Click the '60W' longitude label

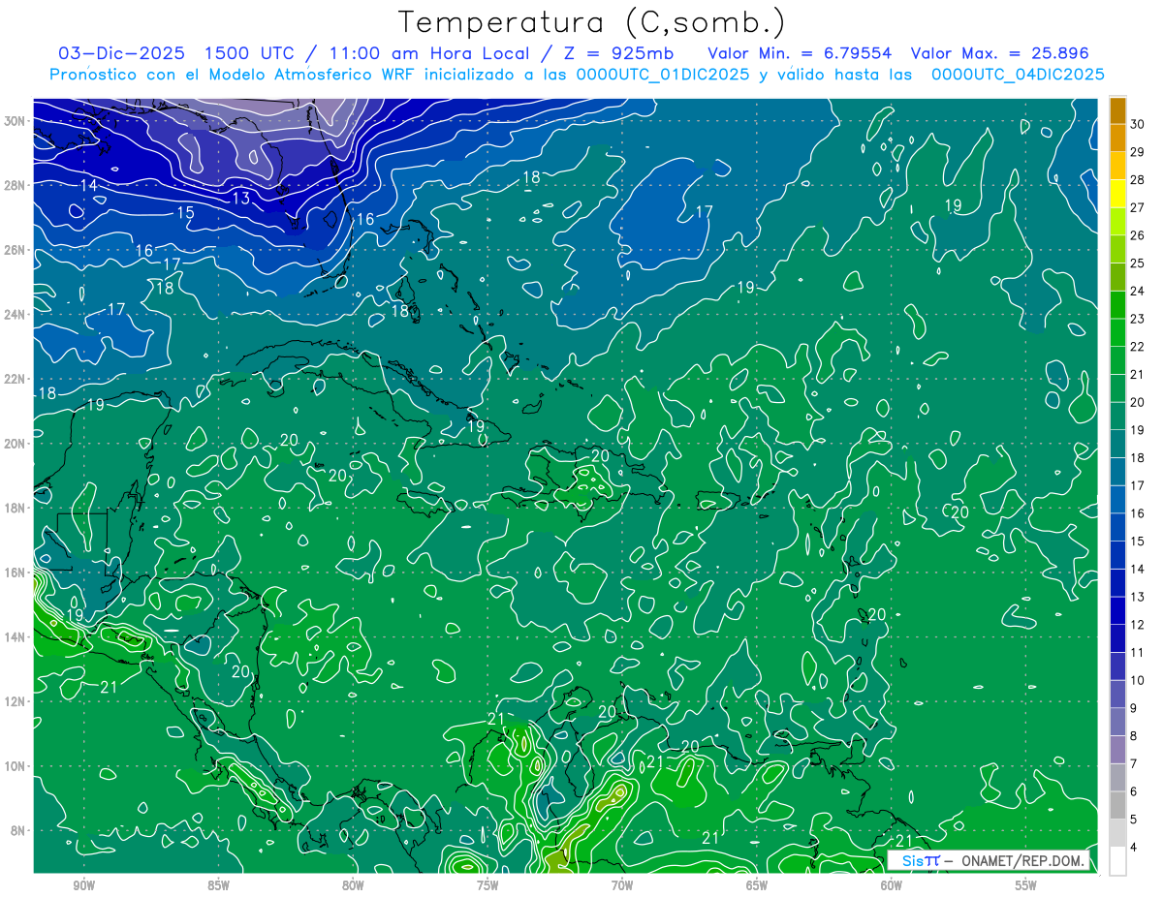[892, 885]
